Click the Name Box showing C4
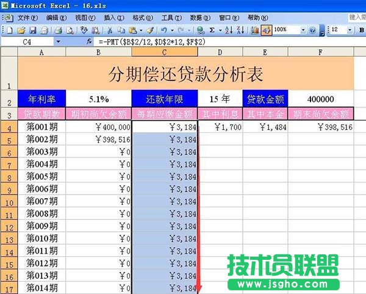 pos(27,41)
